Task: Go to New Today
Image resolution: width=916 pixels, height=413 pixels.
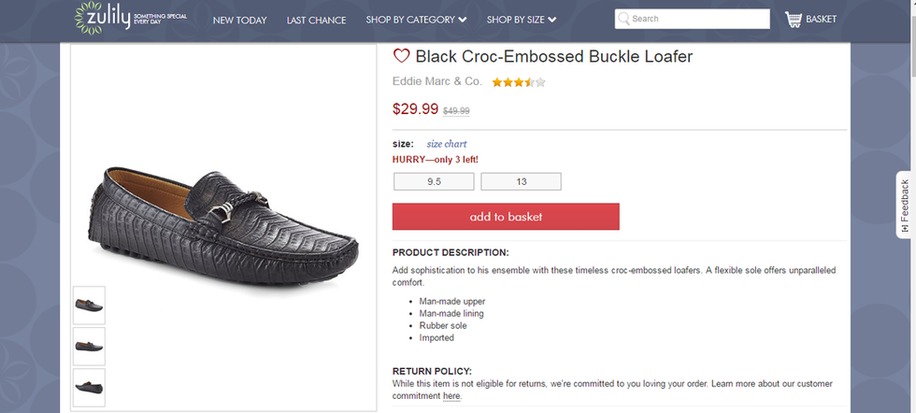Action: (x=239, y=20)
